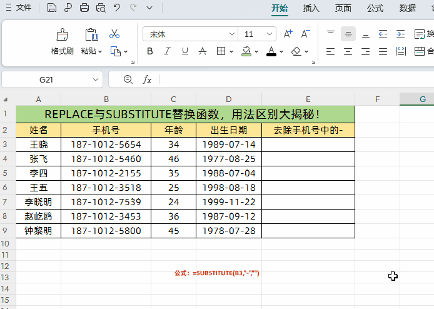Click the fill color bucket icon
434x309 pixels.
246,51
